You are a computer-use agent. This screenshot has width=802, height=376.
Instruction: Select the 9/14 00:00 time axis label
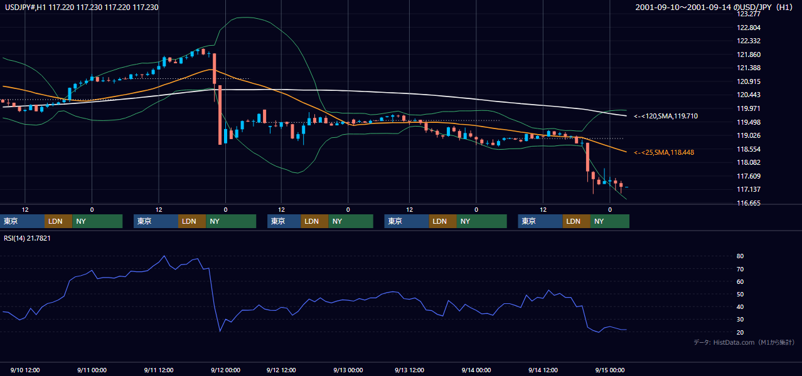[476, 370]
